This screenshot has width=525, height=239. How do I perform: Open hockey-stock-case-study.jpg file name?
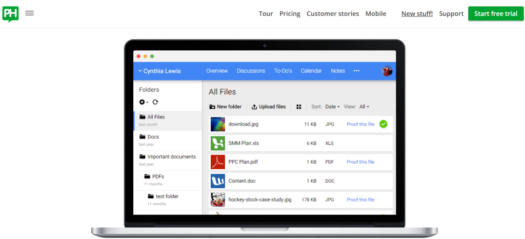click(x=260, y=200)
